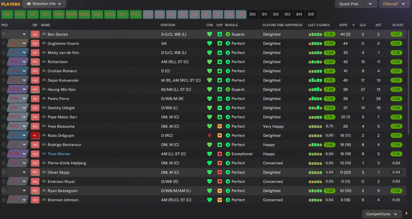Image resolution: width=412 pixels, height=219 pixels.
Task: Sort by the APPS column header
Action: (x=343, y=25)
